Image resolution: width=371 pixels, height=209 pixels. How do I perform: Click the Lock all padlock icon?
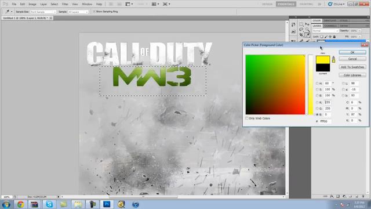tap(334, 37)
